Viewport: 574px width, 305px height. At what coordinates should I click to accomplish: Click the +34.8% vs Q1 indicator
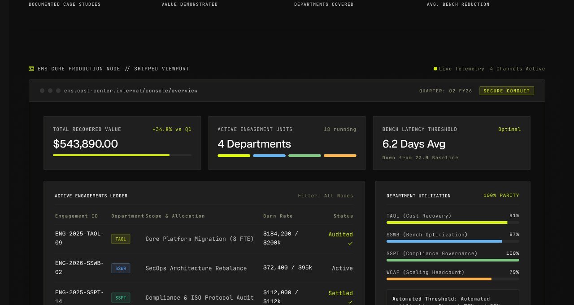click(172, 129)
